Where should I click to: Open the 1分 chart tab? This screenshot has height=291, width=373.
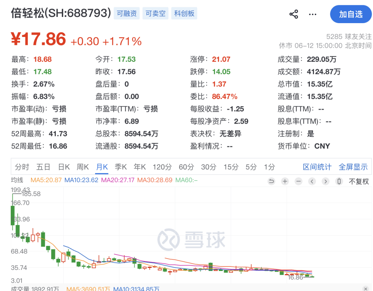(x=269, y=167)
